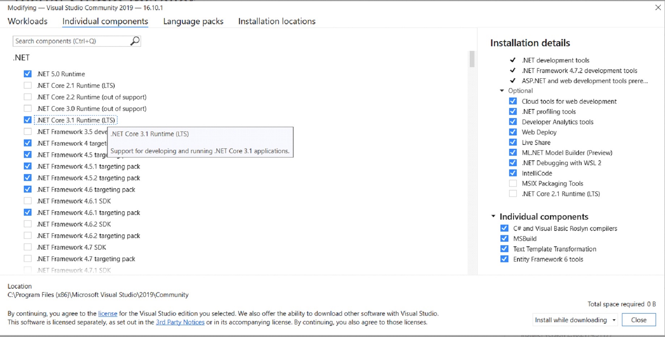Screen dimensions: 665x337
Task: Uncheck Live Share option
Action: click(x=513, y=142)
